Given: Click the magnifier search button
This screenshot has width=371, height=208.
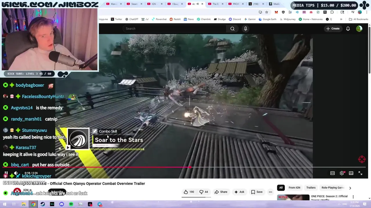Looking at the screenshot, I should [232, 29].
